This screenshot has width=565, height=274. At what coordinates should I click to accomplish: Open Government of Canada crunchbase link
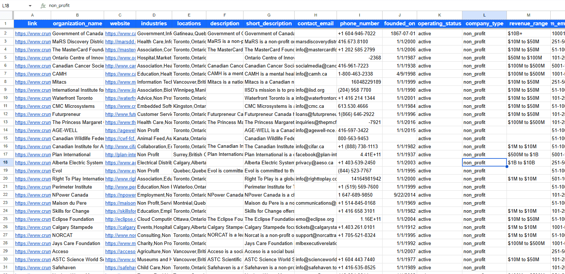(33, 33)
